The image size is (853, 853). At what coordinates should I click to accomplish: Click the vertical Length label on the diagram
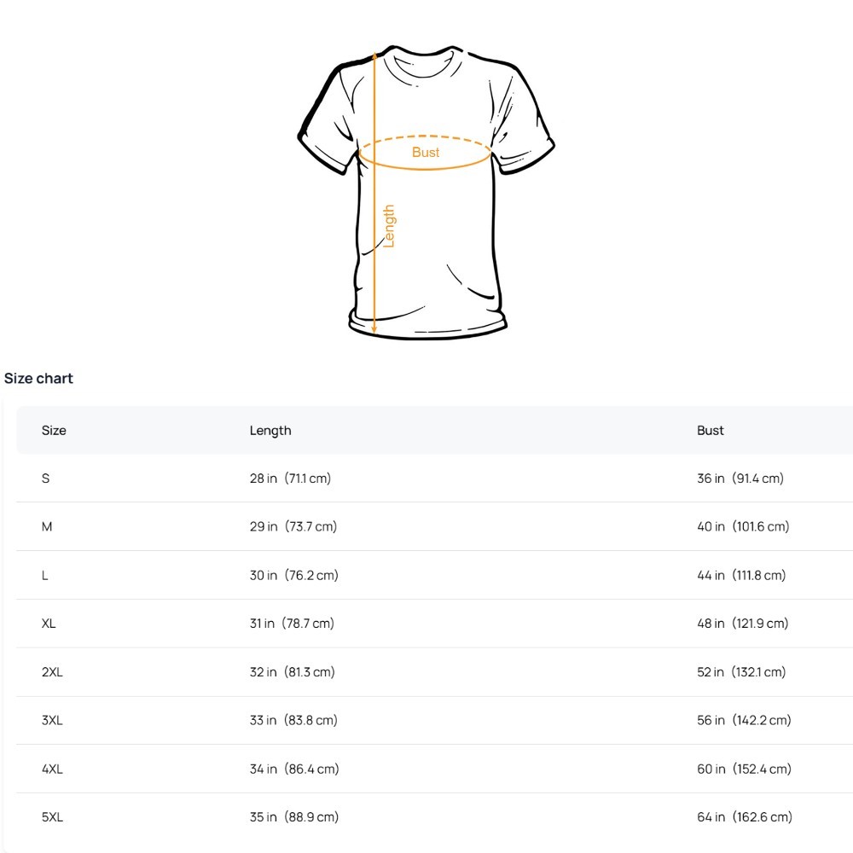tap(389, 226)
